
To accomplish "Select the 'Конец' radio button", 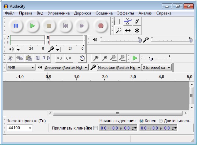I will (142, 121).
